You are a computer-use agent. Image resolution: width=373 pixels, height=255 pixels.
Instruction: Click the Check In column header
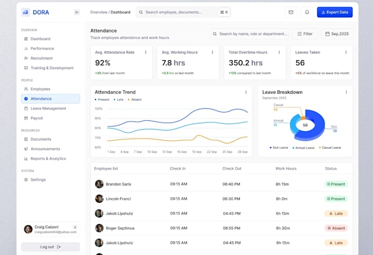pyautogui.click(x=178, y=169)
